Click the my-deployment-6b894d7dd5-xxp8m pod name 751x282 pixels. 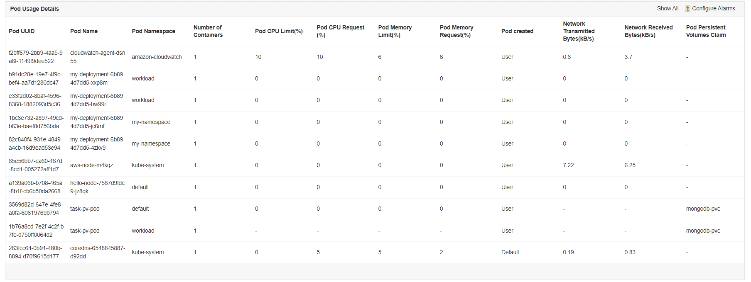point(96,78)
